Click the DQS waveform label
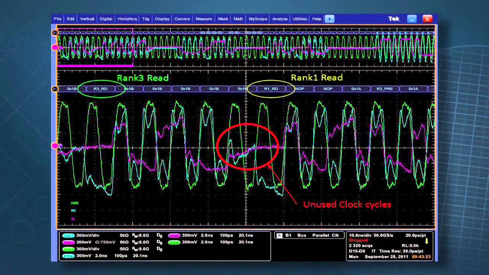The height and width of the screenshot is (275, 489). tap(73, 210)
